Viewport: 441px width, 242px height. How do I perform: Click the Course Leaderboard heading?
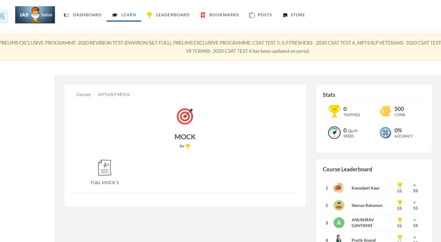pyautogui.click(x=347, y=169)
